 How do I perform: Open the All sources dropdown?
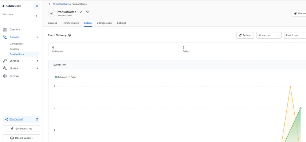pos(269,35)
